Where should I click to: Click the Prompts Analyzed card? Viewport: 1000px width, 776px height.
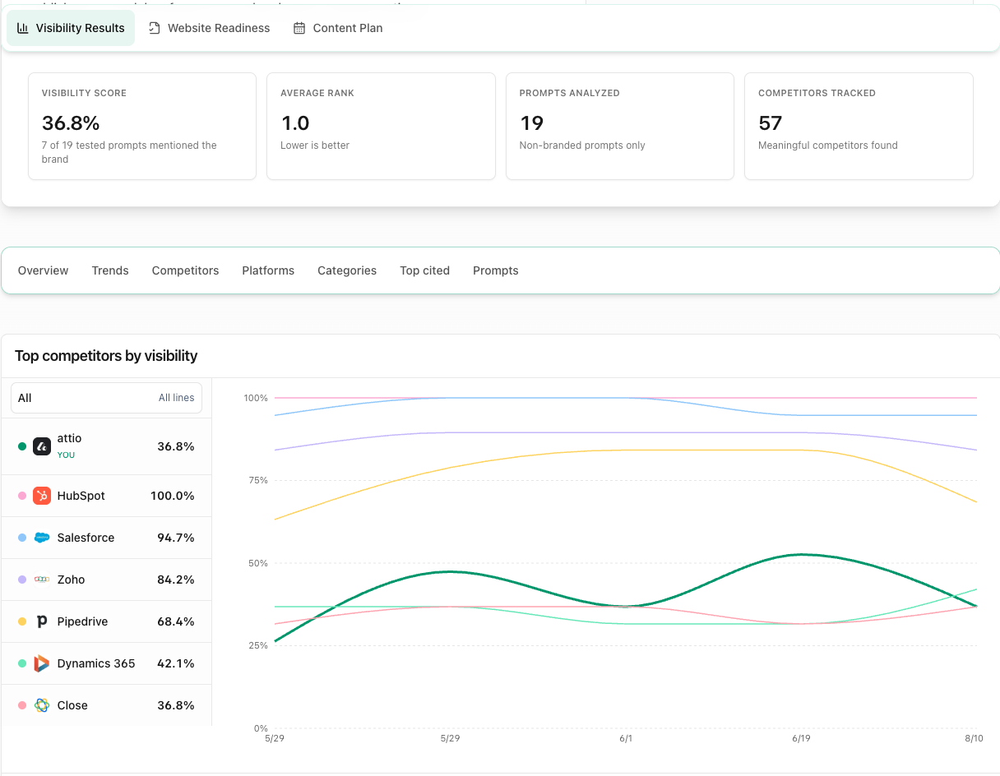[x=619, y=126]
